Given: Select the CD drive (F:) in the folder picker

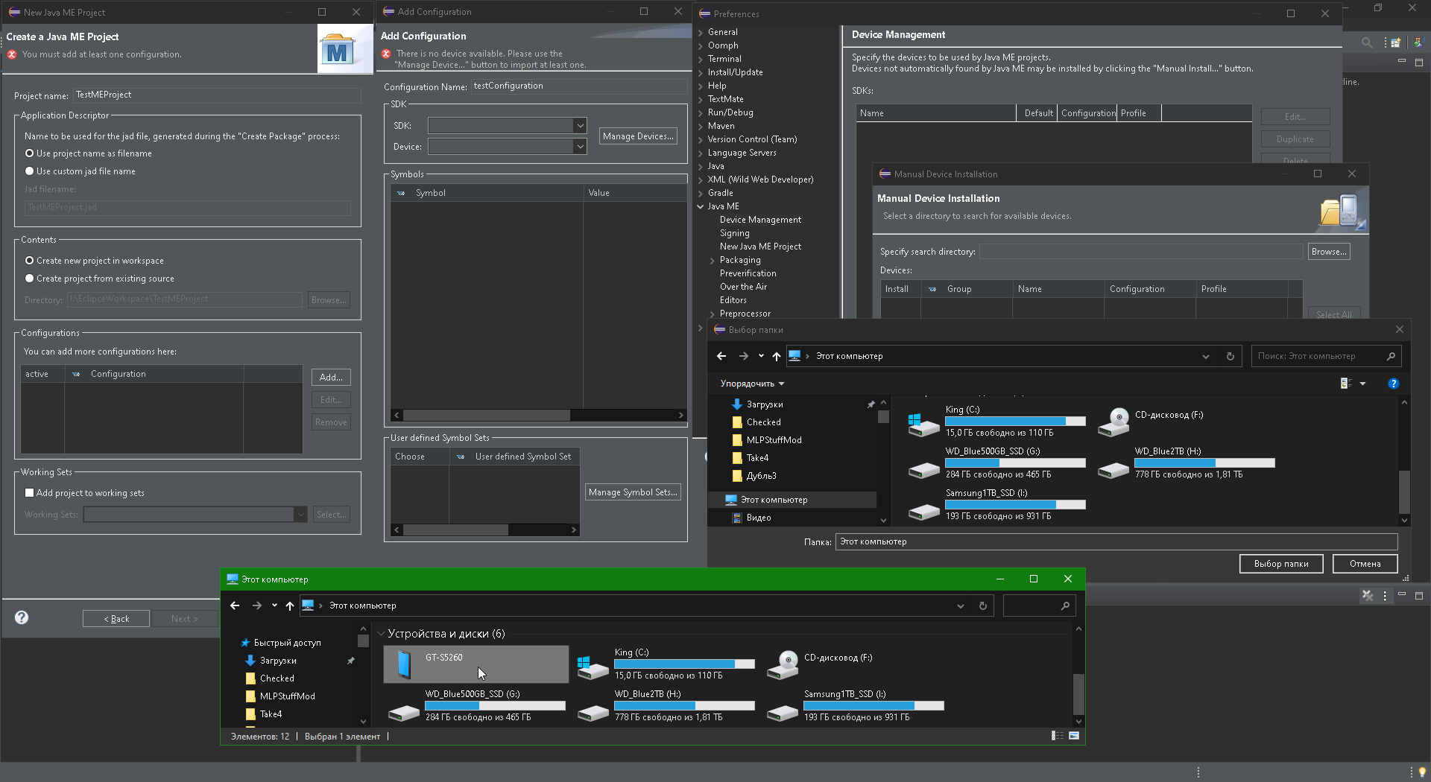Looking at the screenshot, I should point(1187,421).
